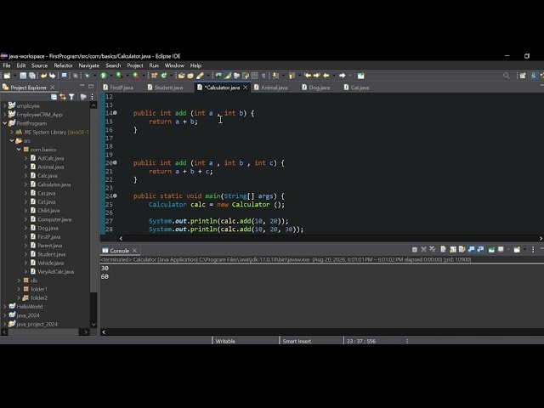This screenshot has height=408, width=544.
Task: Click the New Java Class icon
Action: [164, 76]
